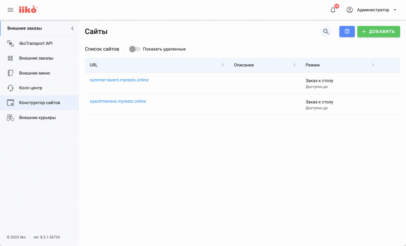Expand the Администратор account dropdown

click(395, 10)
